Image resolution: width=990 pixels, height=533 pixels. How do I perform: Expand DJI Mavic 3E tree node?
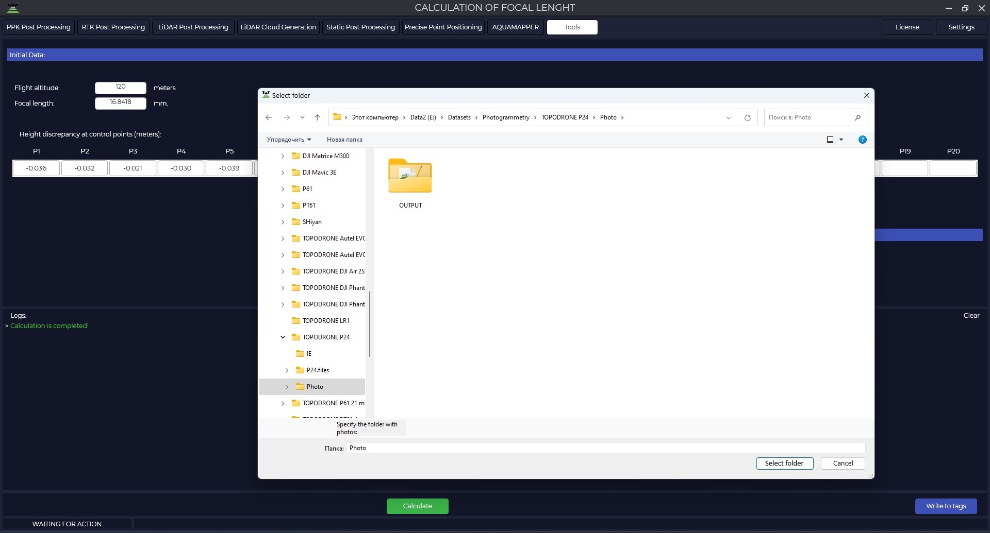click(283, 173)
